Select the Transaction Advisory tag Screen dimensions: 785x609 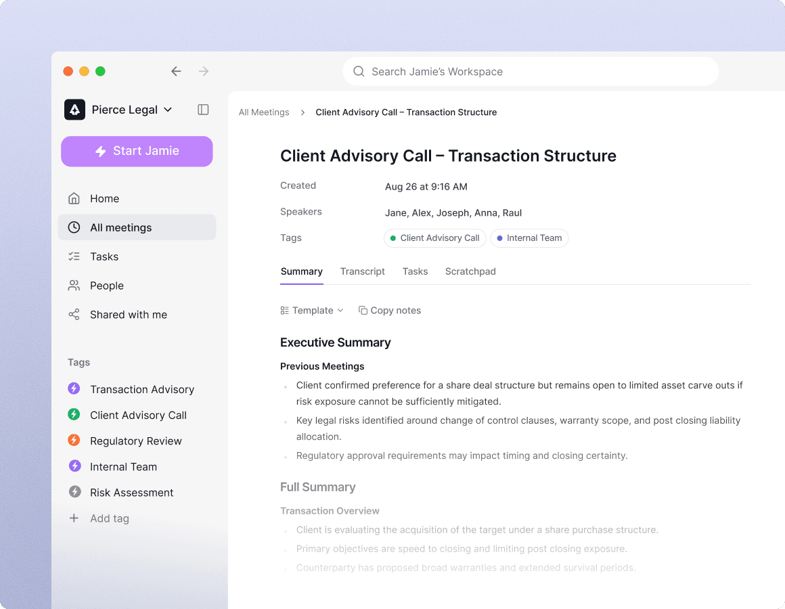coord(141,389)
